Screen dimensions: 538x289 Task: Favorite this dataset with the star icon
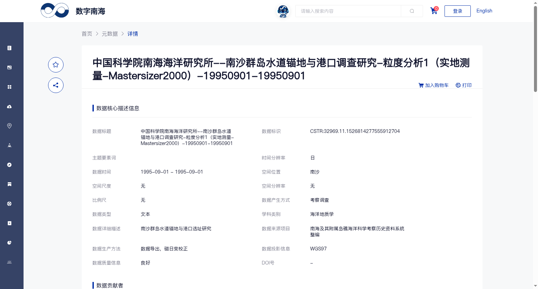(x=56, y=65)
